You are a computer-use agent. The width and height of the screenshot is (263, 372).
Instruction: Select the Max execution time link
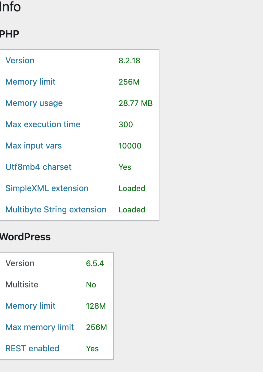(x=43, y=124)
